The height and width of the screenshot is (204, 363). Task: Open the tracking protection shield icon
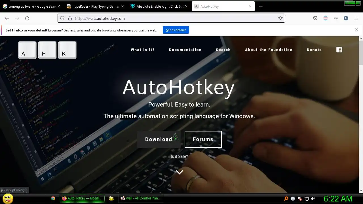[x=62, y=18]
